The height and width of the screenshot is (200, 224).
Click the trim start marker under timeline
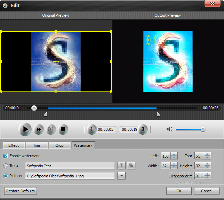(46, 114)
